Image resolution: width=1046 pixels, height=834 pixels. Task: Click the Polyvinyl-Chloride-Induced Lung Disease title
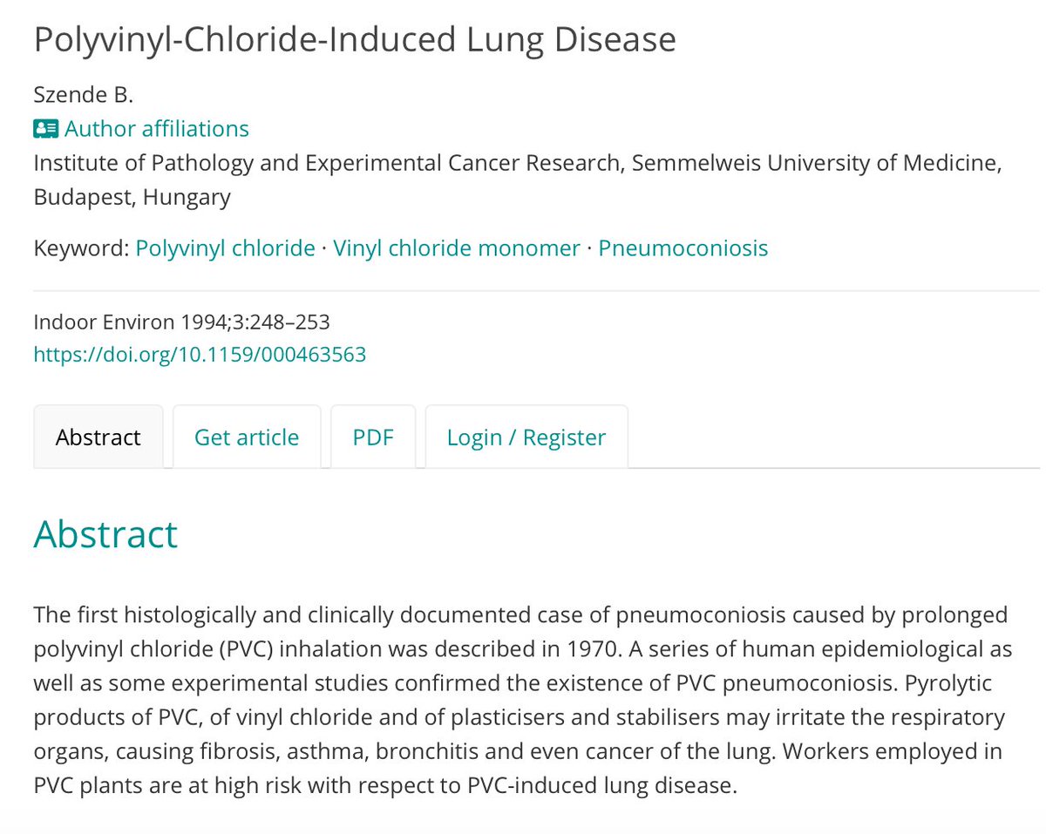(355, 40)
